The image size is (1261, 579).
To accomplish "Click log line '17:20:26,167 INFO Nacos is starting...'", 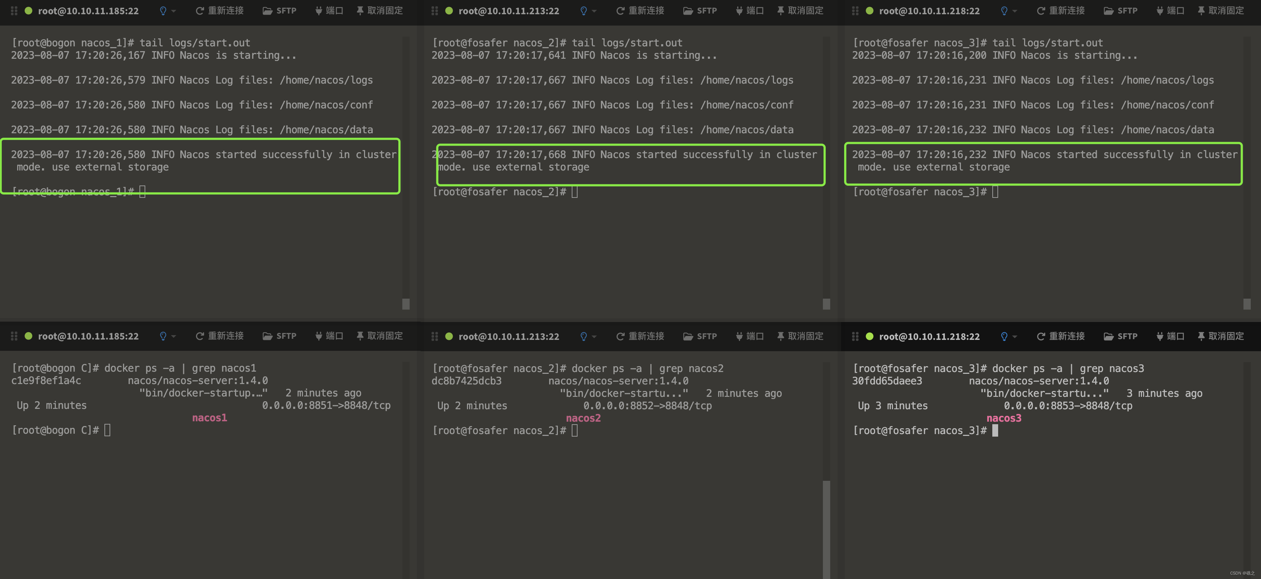I will 186,55.
